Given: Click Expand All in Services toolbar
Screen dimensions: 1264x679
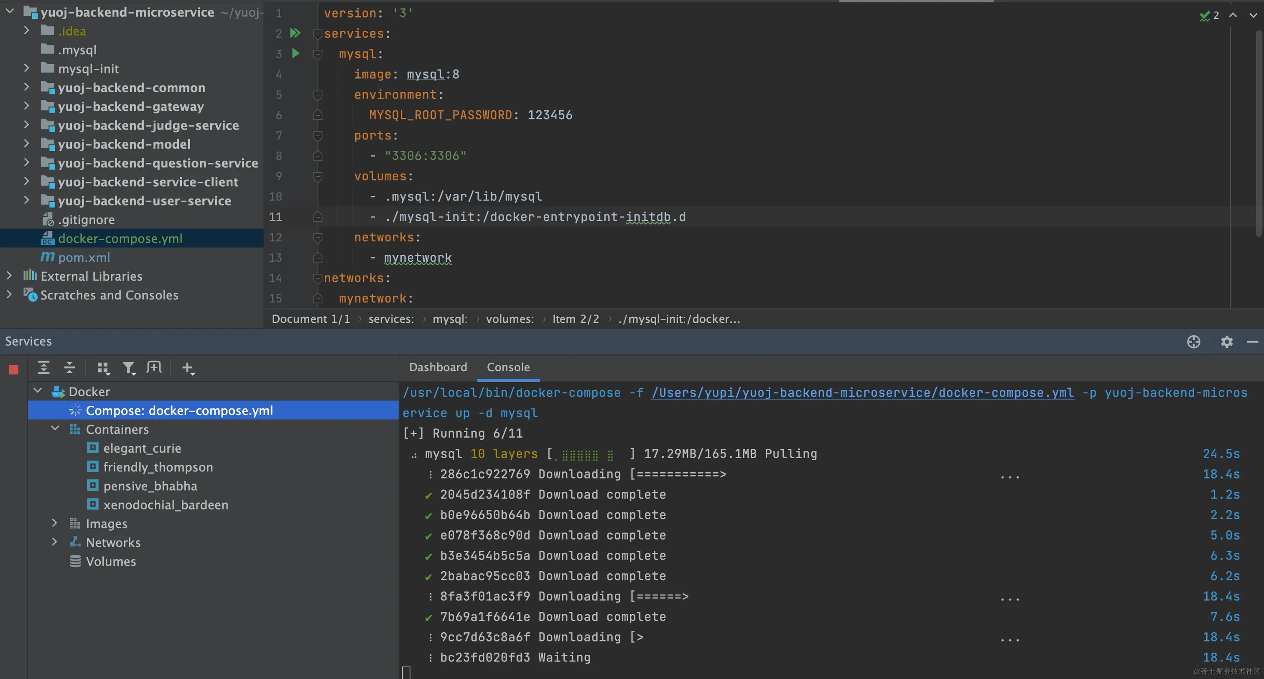Looking at the screenshot, I should click(x=43, y=367).
